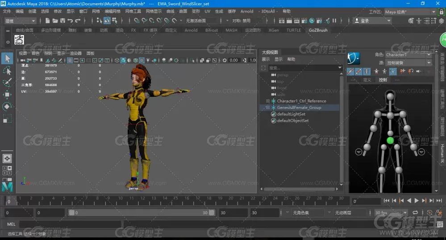
Task: Switch to the Bifrost shelf tab
Action: [x=211, y=30]
